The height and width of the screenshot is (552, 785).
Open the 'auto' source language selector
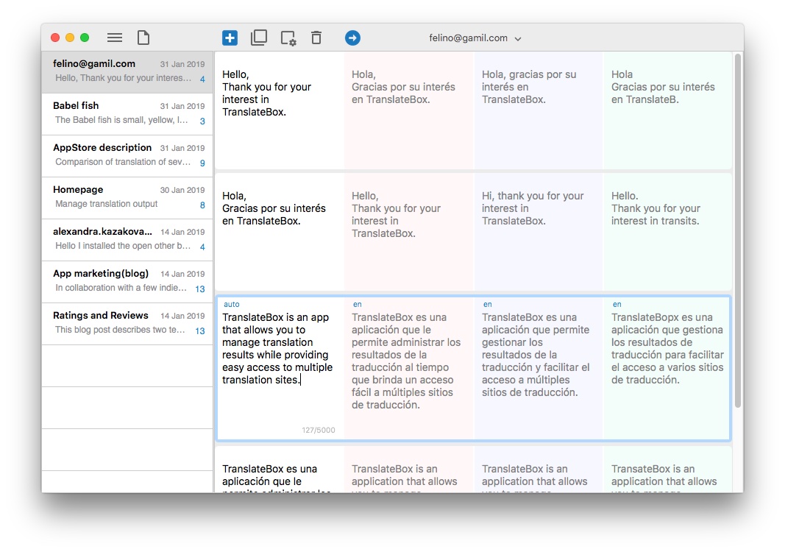pyautogui.click(x=232, y=304)
